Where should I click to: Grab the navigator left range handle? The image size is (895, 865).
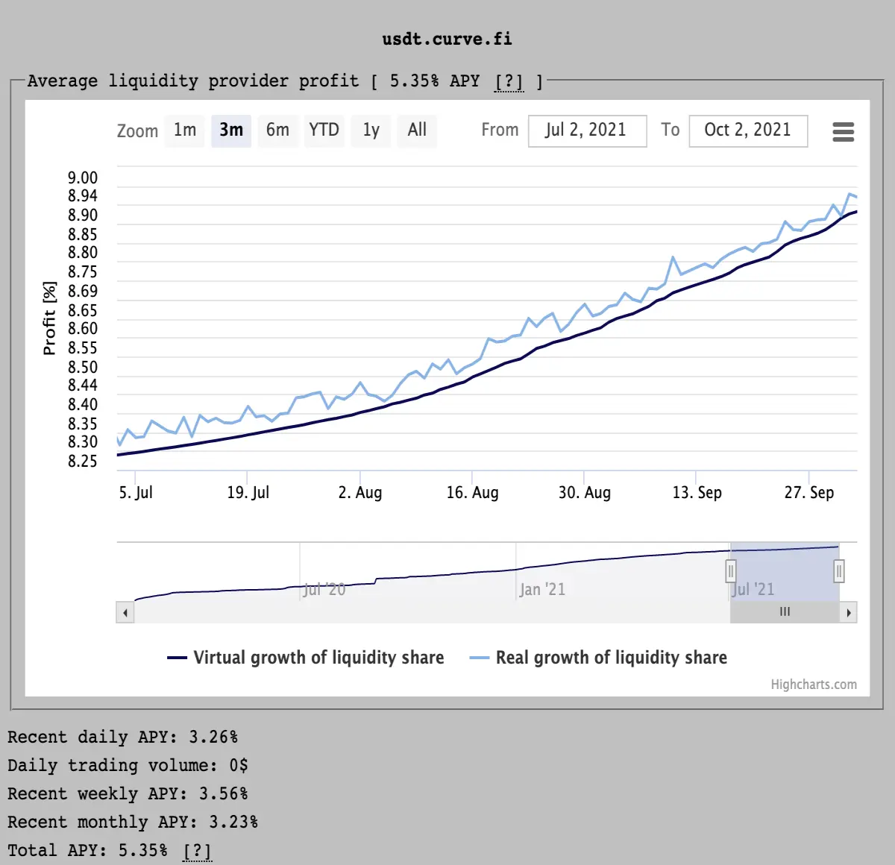tap(731, 571)
